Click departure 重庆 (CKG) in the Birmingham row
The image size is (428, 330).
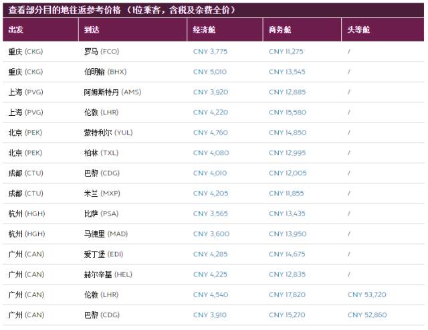25,72
